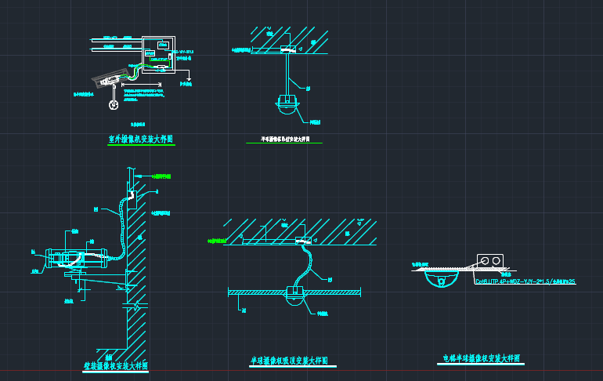Screen dimensions: 603x381
Task: Select the outdoor bullet camera housing
Action: pyautogui.click(x=110, y=77)
